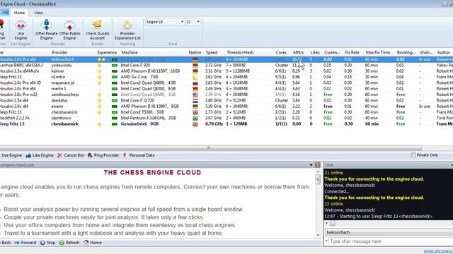This screenshot has height=254, width=453.
Task: Click US flag in saintlouischess row
Action: pyautogui.click(x=195, y=95)
